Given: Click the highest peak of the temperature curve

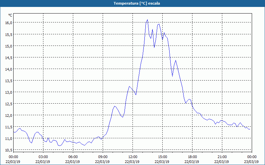Looking at the screenshot, I should [147, 20].
